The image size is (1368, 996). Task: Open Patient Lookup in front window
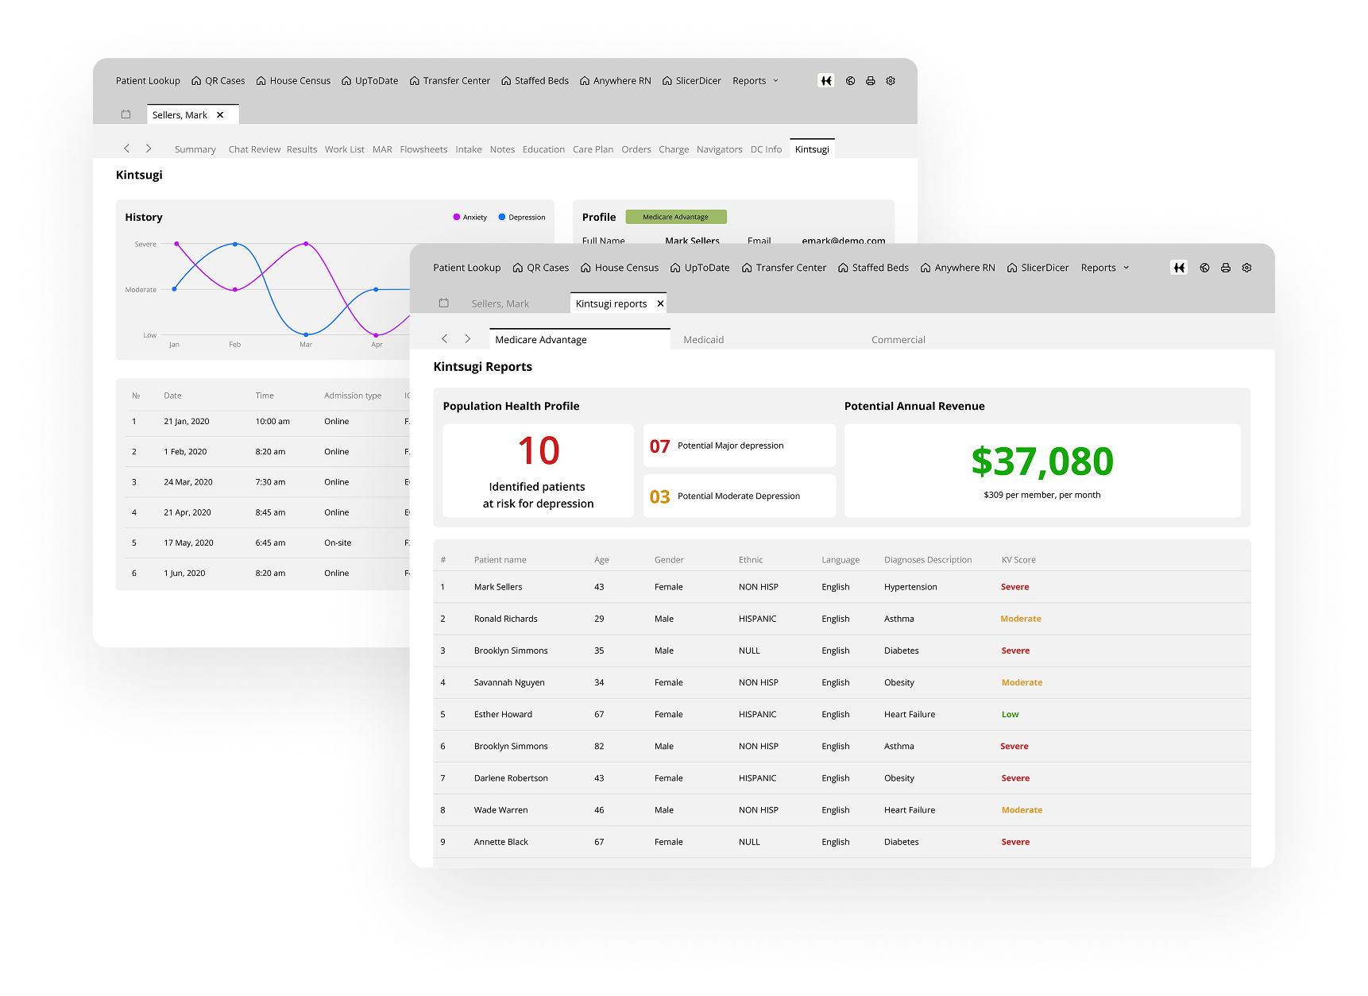[467, 268]
